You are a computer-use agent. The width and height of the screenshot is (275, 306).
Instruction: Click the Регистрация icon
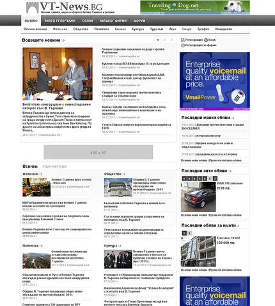[x=183, y=40]
